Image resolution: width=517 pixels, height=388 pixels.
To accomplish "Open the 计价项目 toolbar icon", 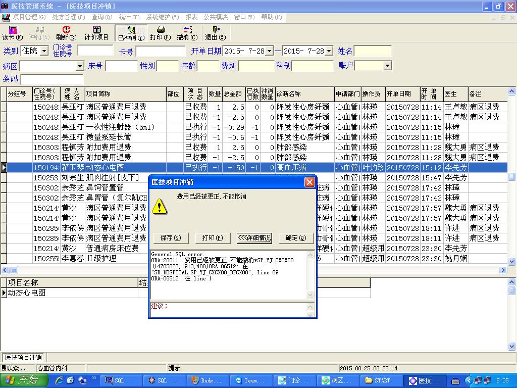I will point(96,33).
